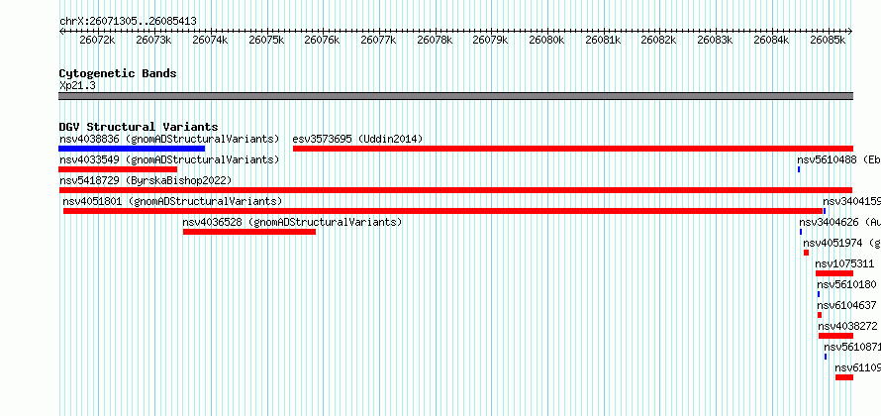The height and width of the screenshot is (416, 881).
Task: Click the small blue nsv5610488 marker
Action: tap(799, 169)
